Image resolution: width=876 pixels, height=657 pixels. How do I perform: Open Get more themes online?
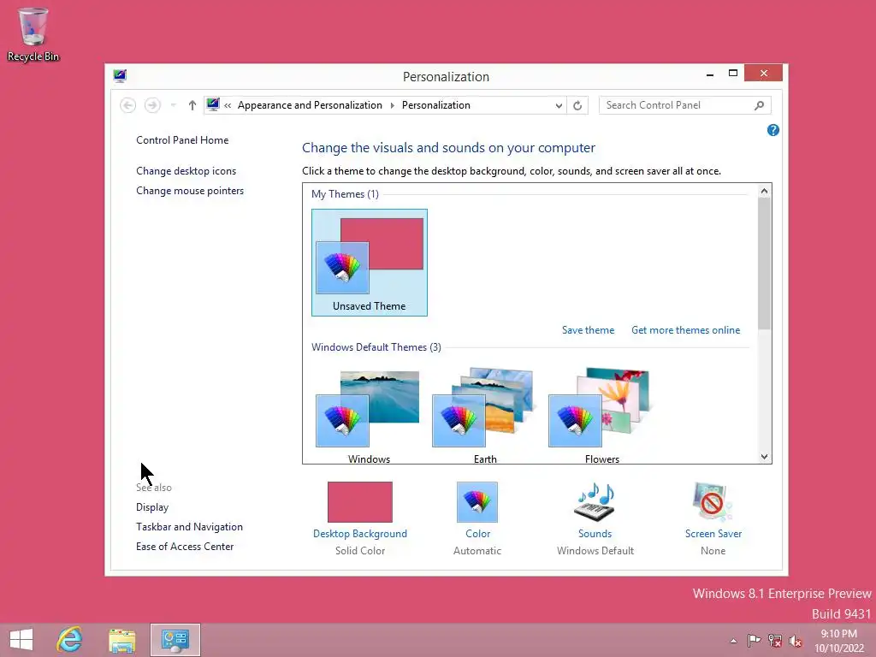coord(685,330)
